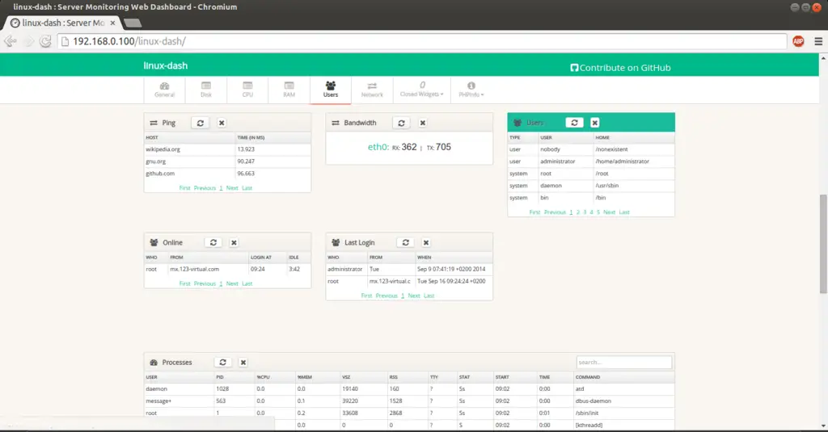828x432 pixels.
Task: Refresh the Last Login widget
Action: (406, 242)
